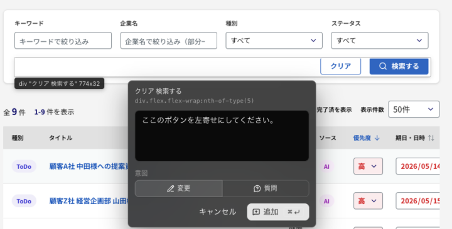
Task: Click the 企業名 filter input field
Action: coord(169,41)
